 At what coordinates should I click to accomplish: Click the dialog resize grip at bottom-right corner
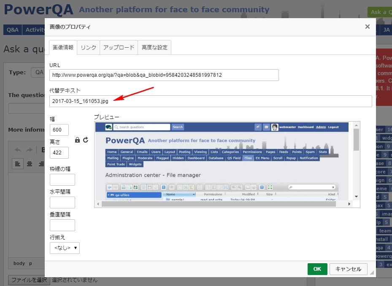point(372,273)
